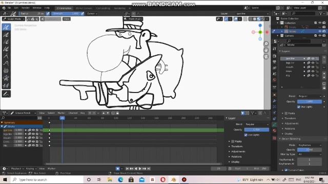Jump to the start frame
This screenshot has width=328, height=184.
pos(127,169)
